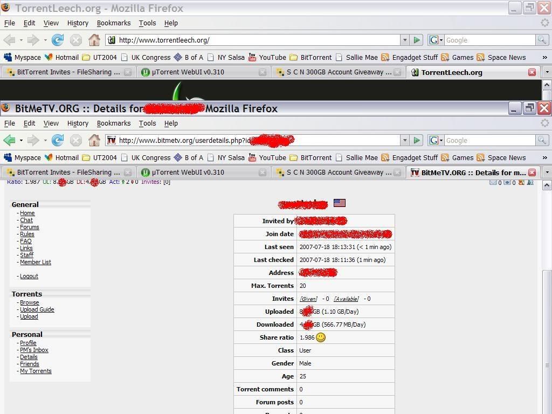Open URL history dropdown in BitMeTV window
This screenshot has height=414, width=552.
405,141
